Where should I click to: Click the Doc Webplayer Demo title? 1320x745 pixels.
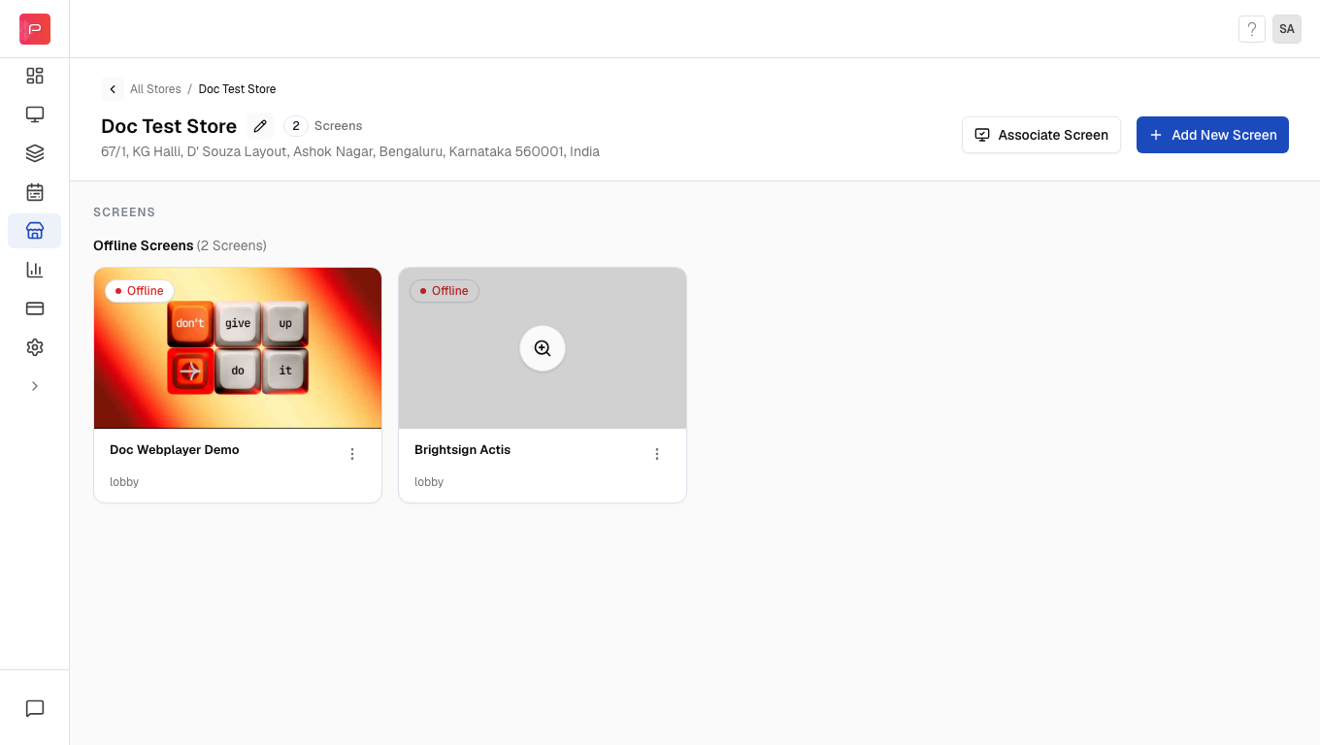(175, 450)
